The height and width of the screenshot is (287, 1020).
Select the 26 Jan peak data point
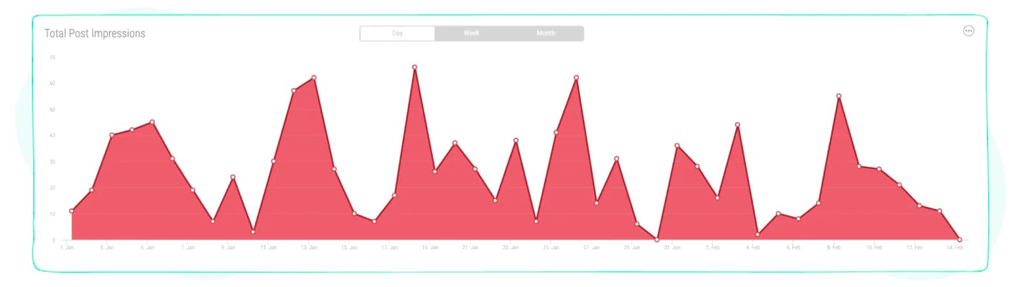(576, 78)
